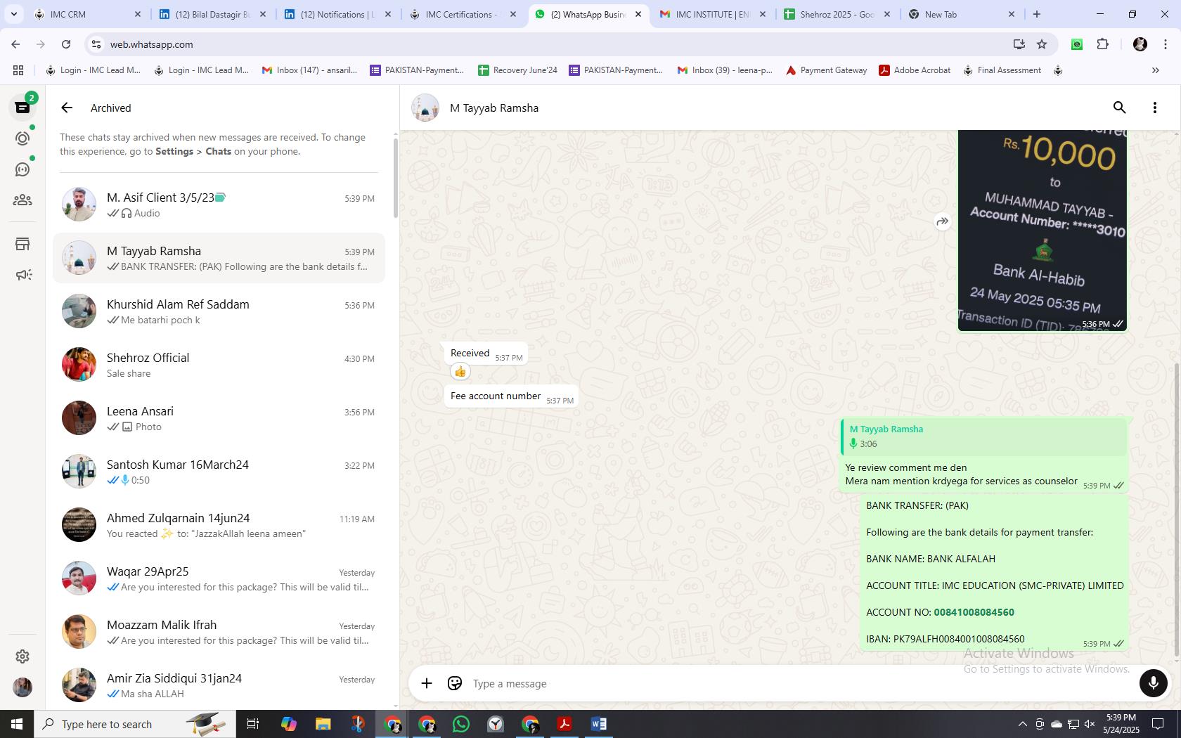Switch to Bilal Dastagir LinkedIn tab
Viewport: 1181px width, 738px height.
point(212,14)
